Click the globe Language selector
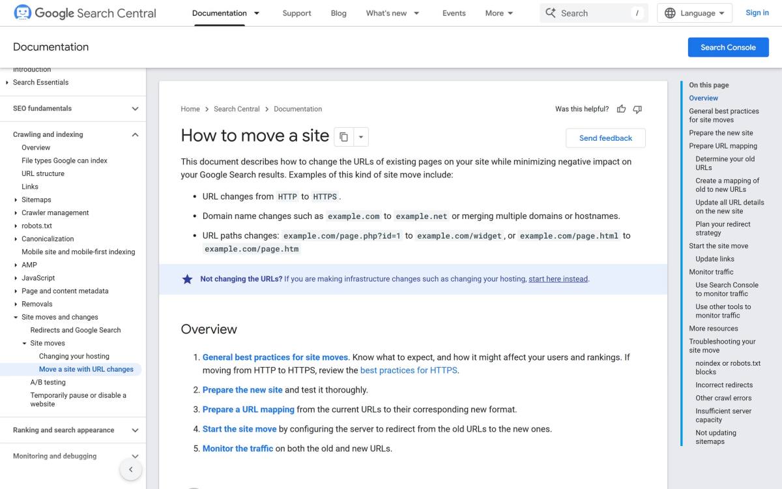 [695, 13]
